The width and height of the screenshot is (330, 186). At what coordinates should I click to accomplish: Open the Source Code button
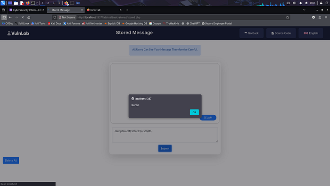point(281,33)
